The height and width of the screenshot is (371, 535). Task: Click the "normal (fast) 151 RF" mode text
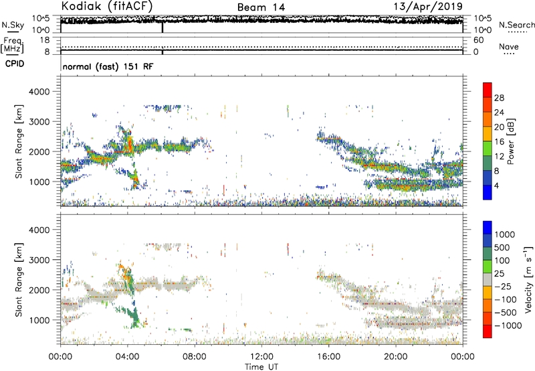(108, 66)
